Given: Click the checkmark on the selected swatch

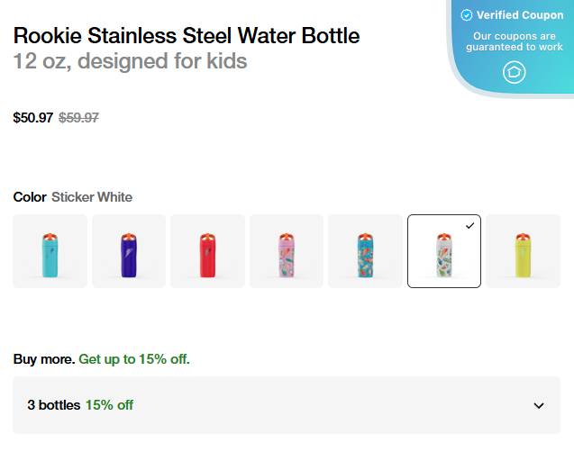Looking at the screenshot, I should click(x=469, y=226).
